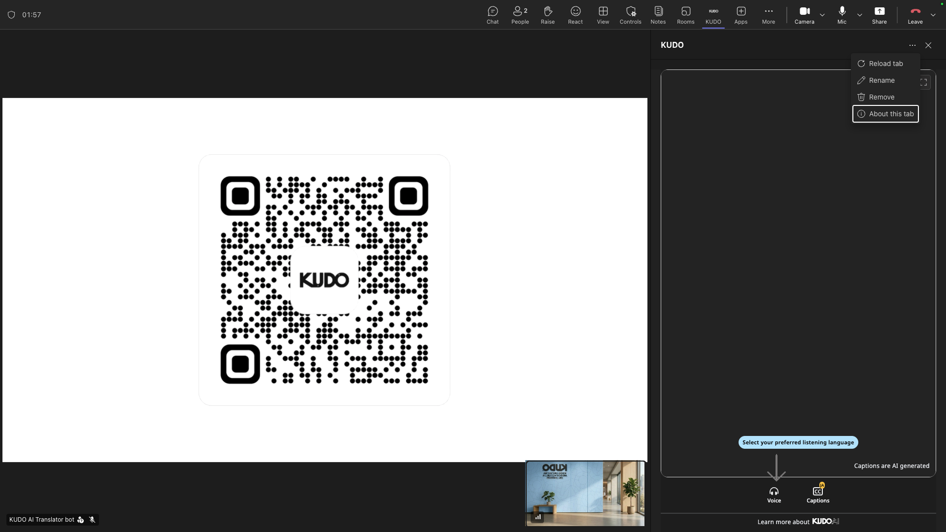This screenshot has width=946, height=532.
Task: Select Voice listening language button
Action: 774,495
